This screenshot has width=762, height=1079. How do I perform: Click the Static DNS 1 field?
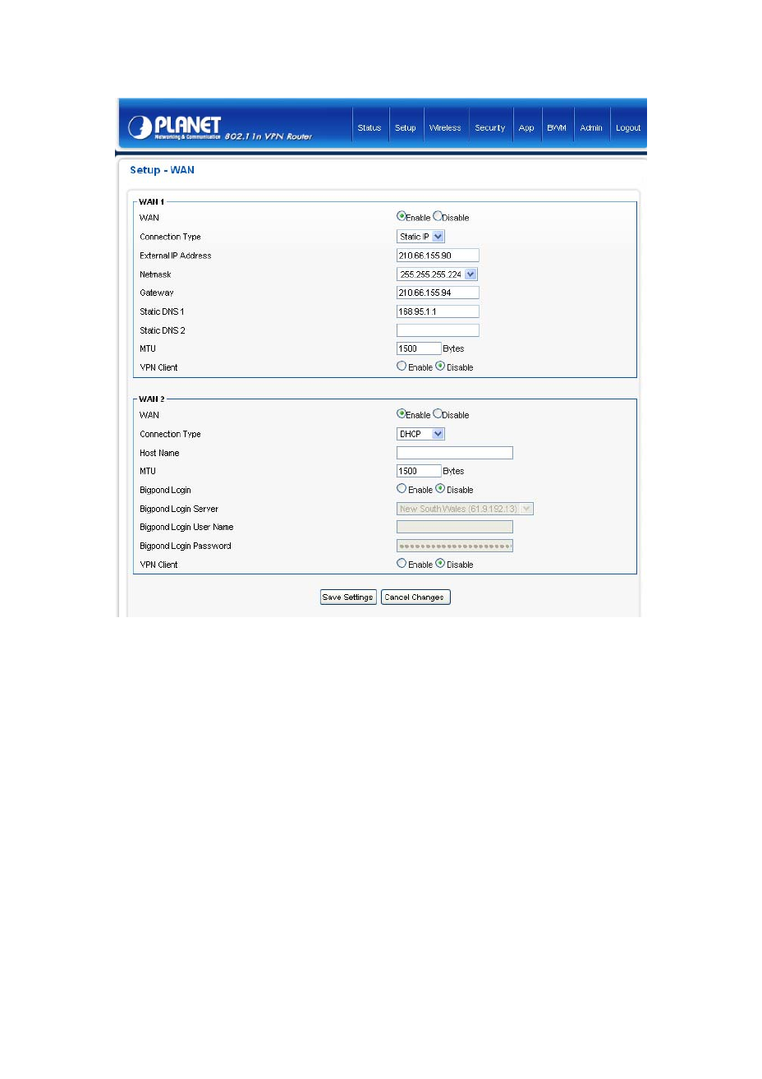438,311
